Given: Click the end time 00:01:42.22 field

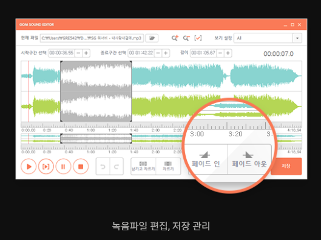Looking at the screenshot, I should point(141,53).
